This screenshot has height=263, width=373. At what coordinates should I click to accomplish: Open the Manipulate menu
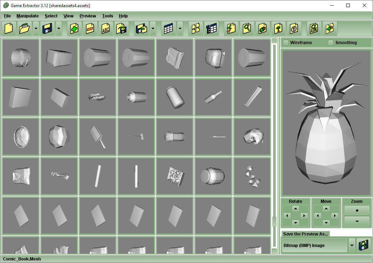pyautogui.click(x=27, y=16)
